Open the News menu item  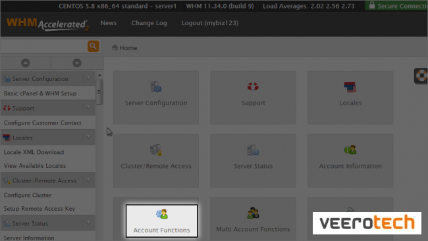(109, 23)
